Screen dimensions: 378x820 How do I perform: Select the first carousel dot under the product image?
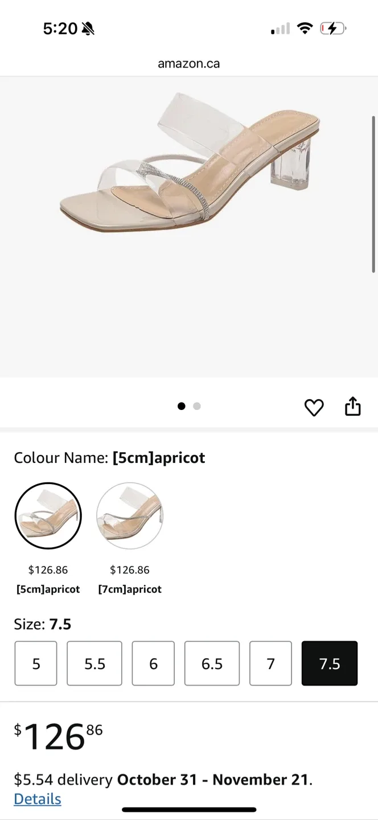pos(182,406)
